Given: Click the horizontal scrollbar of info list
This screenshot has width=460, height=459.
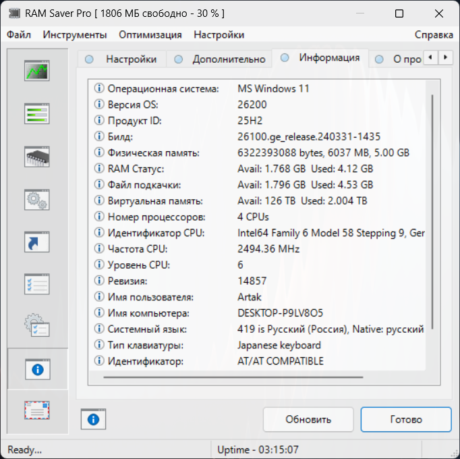Looking at the screenshot, I should [x=233, y=377].
